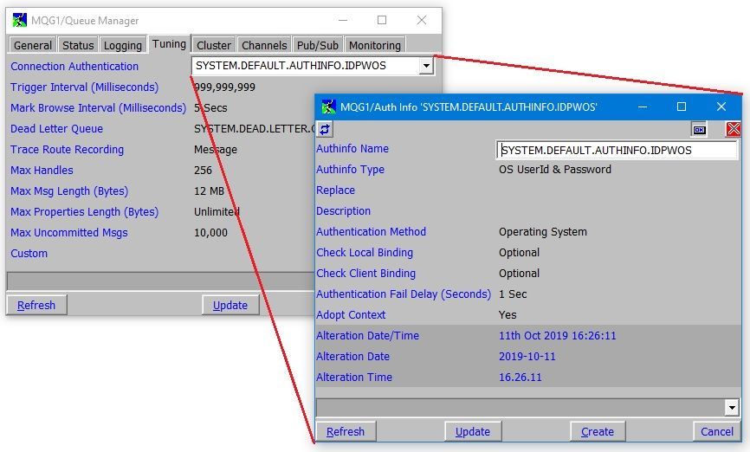This screenshot has width=750, height=452.
Task: Click Optional value for Check Client Binding
Action: click(519, 273)
